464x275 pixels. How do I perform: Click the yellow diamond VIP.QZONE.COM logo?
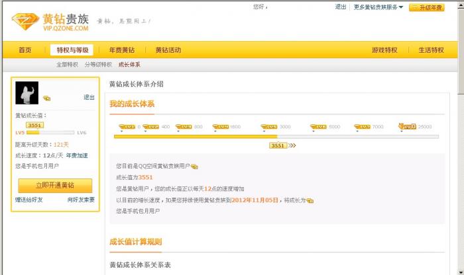(x=50, y=22)
